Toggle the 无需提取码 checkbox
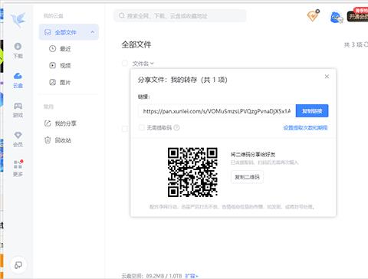 point(141,127)
